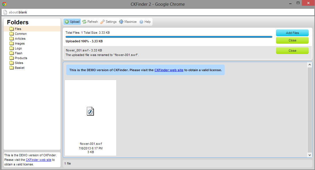Minimize the Chrome window
315x170 pixels.
pyautogui.click(x=291, y=4)
